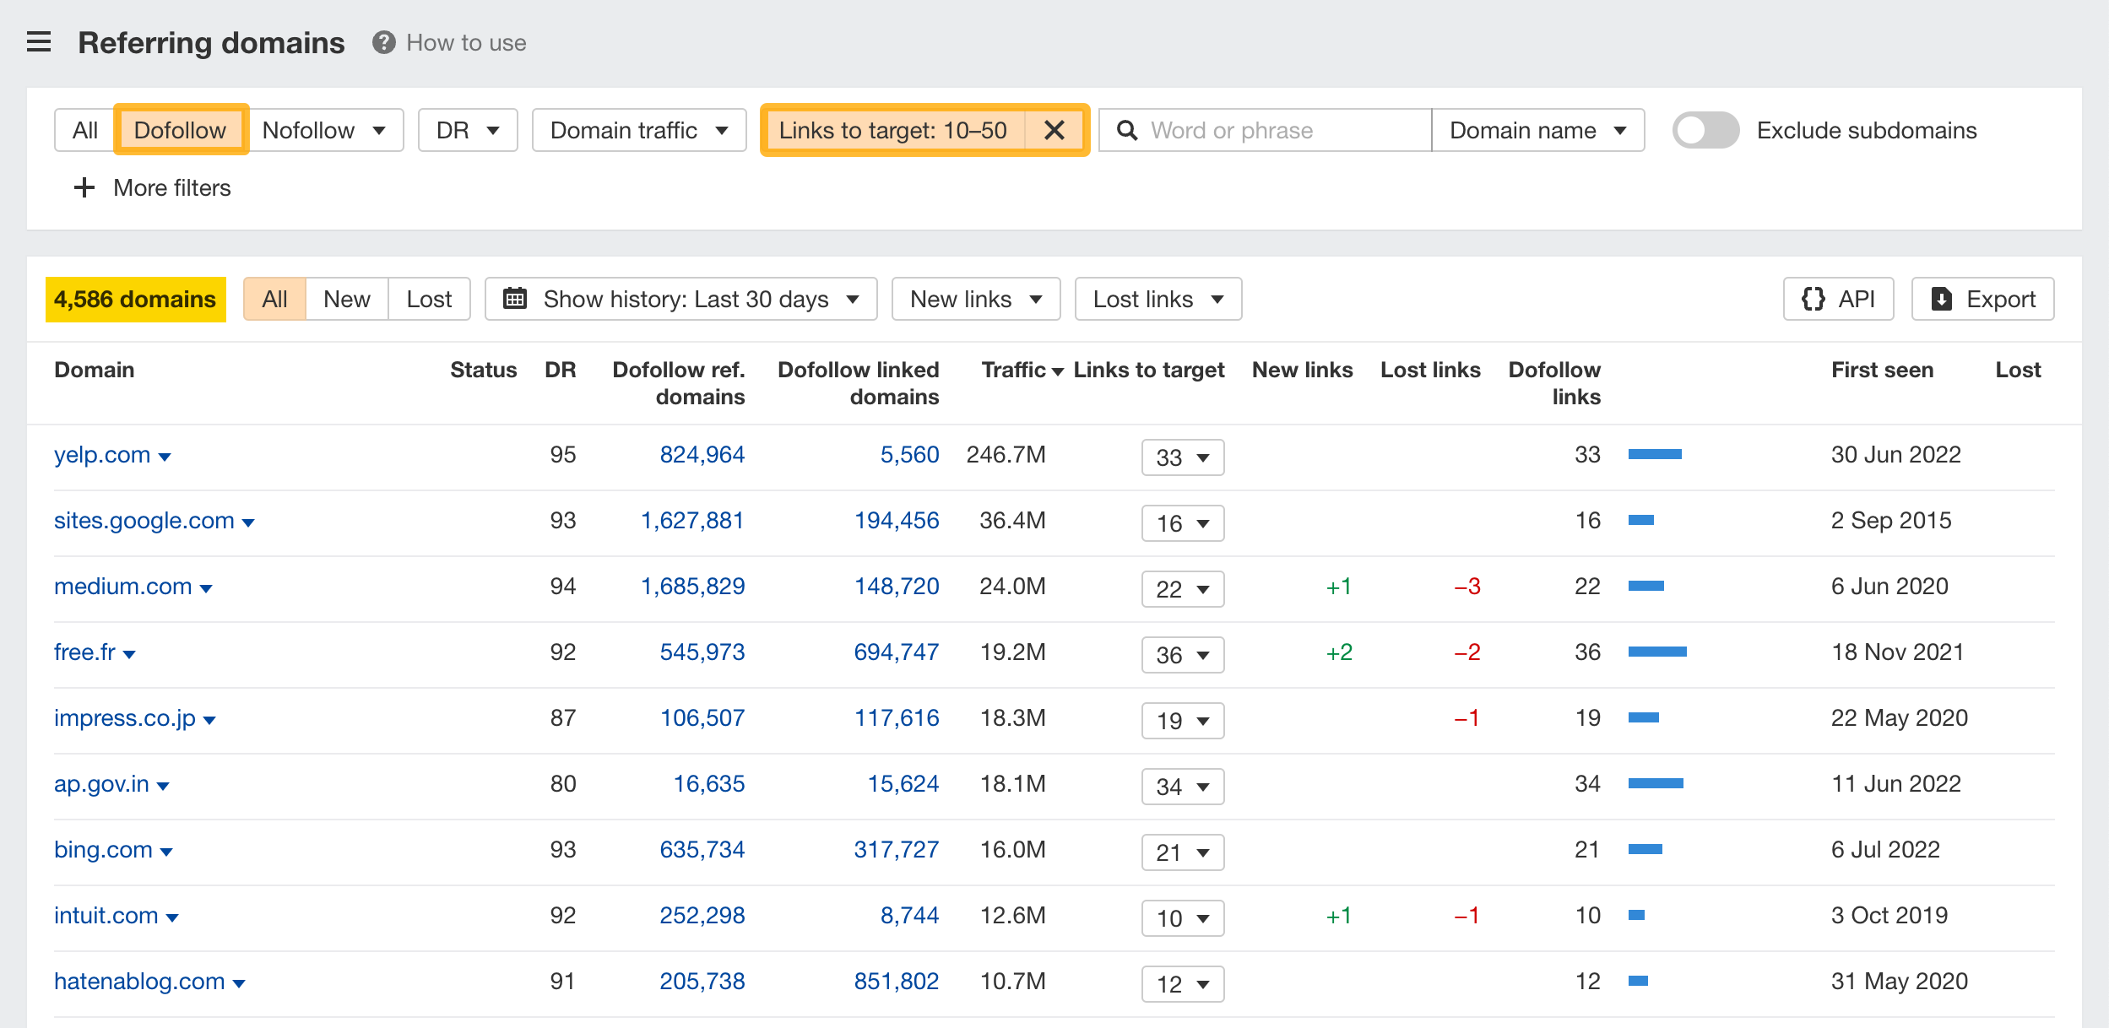
Task: Click the How to use help icon
Action: pos(384,42)
